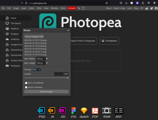Open the API link
Viewport: 158px width, 120px height.
click(x=142, y=8)
